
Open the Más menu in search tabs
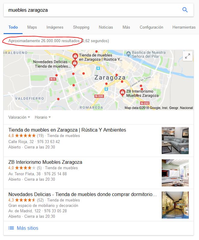(x=126, y=27)
